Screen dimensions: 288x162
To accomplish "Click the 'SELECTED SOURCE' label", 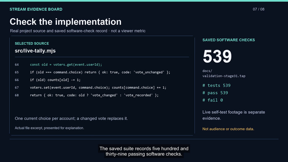I will point(32,44).
